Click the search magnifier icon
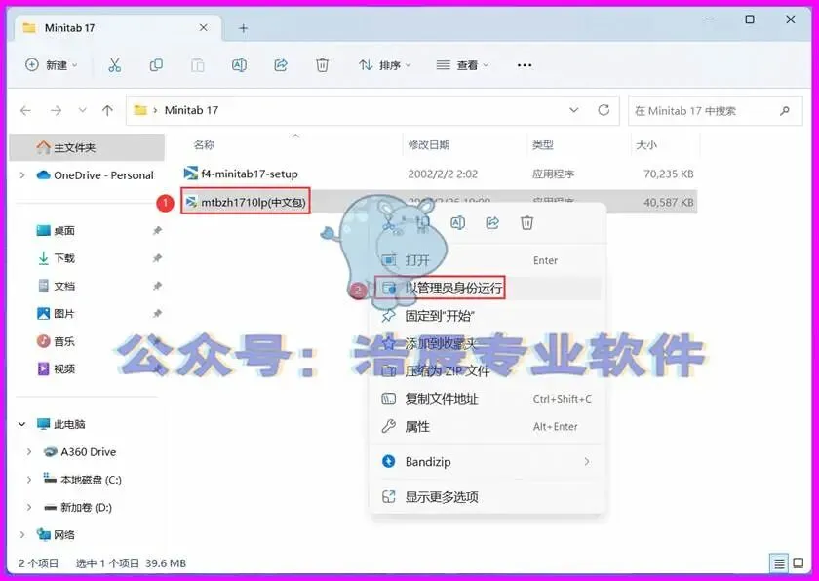 785,111
